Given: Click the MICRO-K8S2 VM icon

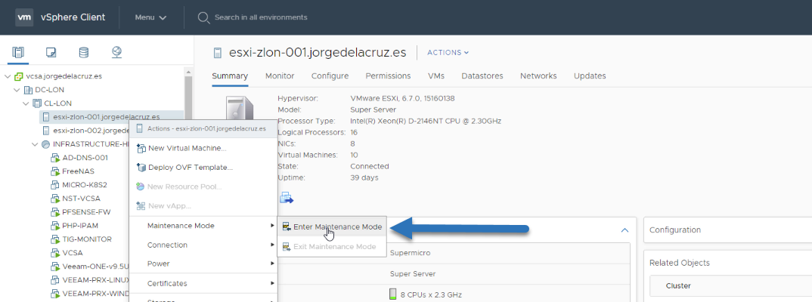Looking at the screenshot, I should point(55,185).
